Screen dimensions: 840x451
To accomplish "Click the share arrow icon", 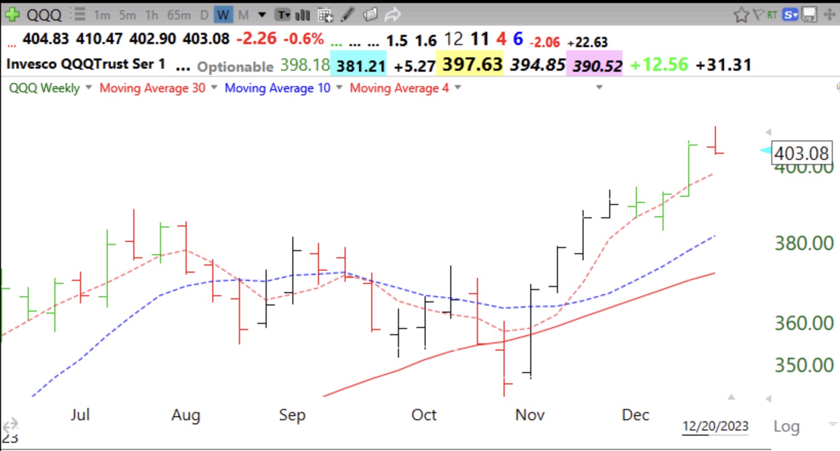I will pos(392,14).
